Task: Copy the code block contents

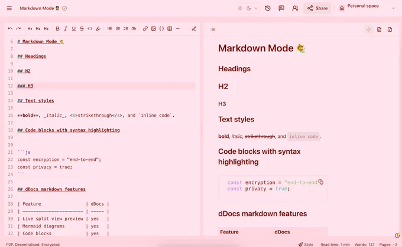Action: click(321, 182)
